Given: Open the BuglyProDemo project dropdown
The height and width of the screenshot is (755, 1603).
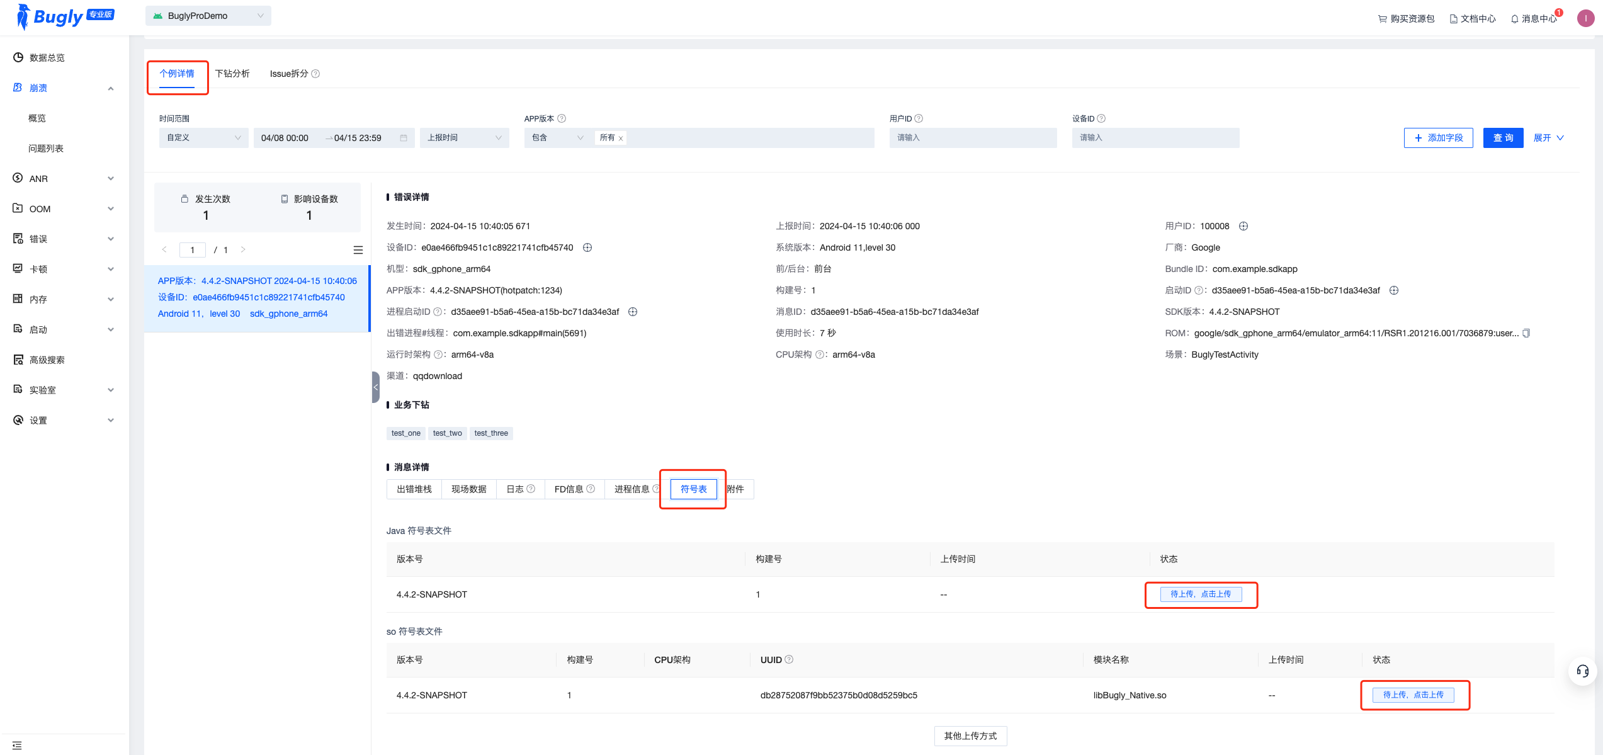Looking at the screenshot, I should (208, 16).
